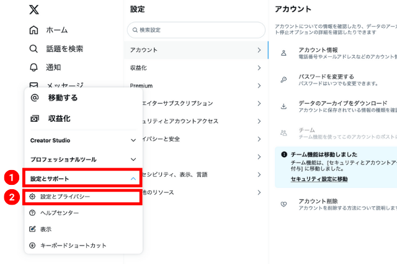Image resolution: width=397 pixels, height=264 pixels.
Task: Open セキュリティとアカウントアクセス row chevron
Action: pos(259,121)
